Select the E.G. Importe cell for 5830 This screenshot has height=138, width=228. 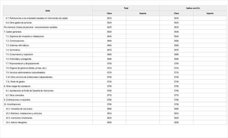210,122
